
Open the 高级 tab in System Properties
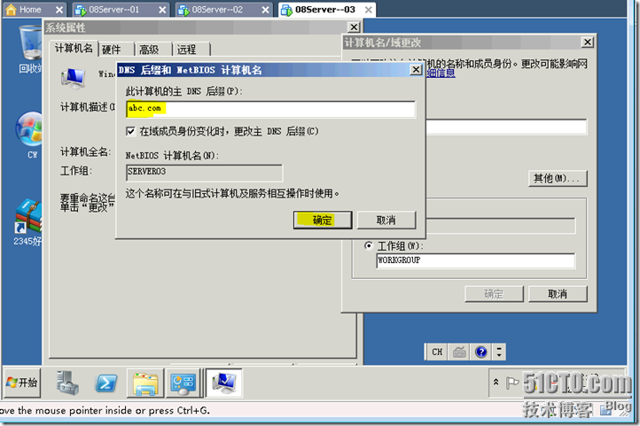tap(149, 50)
